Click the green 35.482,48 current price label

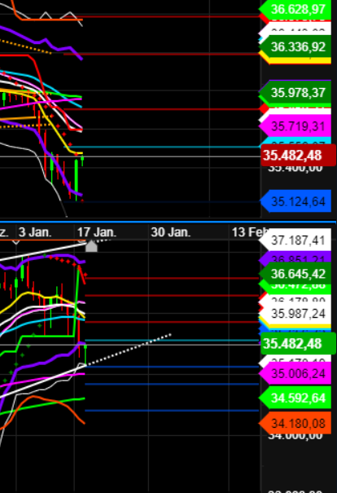pos(299,343)
